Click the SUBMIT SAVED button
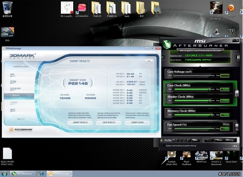 coord(137,123)
